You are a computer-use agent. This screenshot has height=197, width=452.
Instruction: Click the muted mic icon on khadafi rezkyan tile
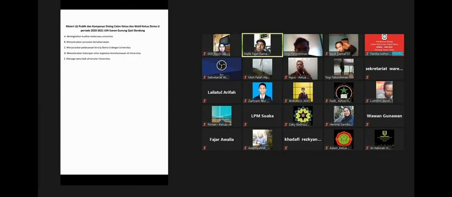[x=286, y=148]
